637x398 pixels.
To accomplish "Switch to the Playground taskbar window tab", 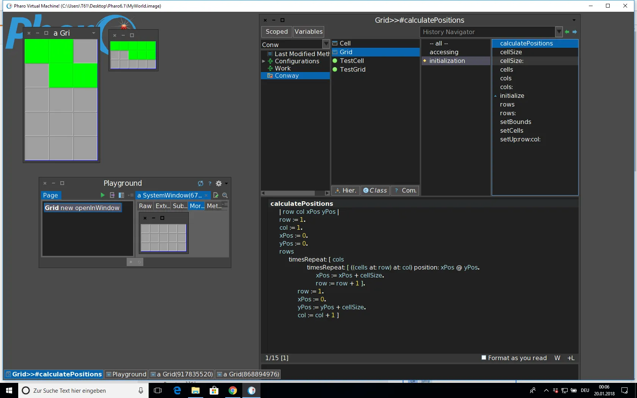I will [x=126, y=374].
